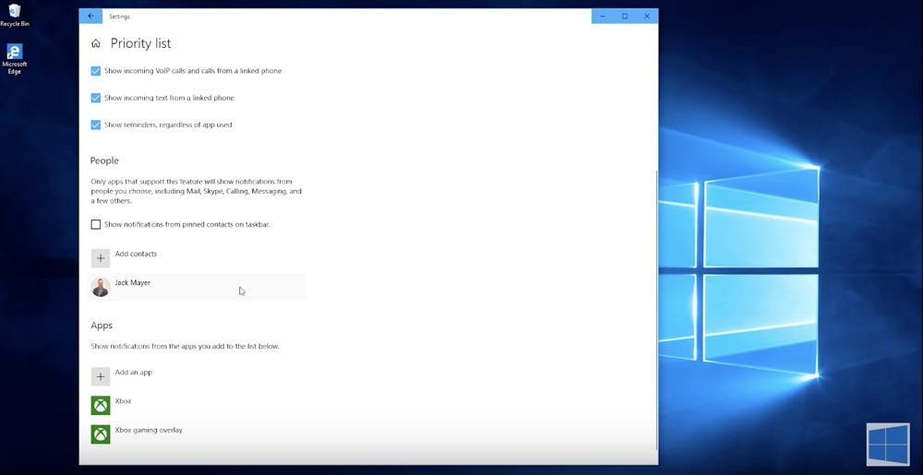Go back with the Settings back arrow
Image resolution: width=923 pixels, height=475 pixels.
point(90,17)
